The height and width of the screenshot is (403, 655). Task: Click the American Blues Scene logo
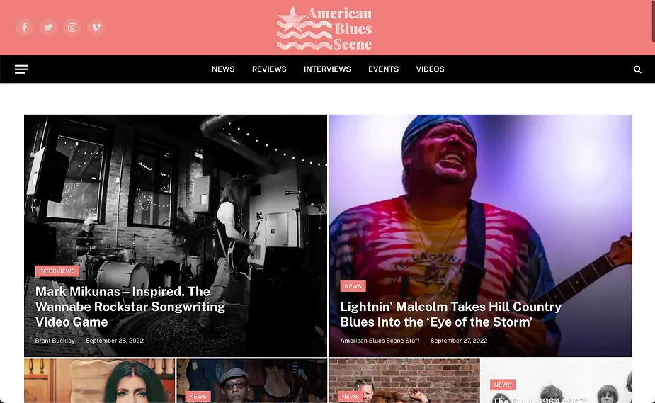(324, 28)
